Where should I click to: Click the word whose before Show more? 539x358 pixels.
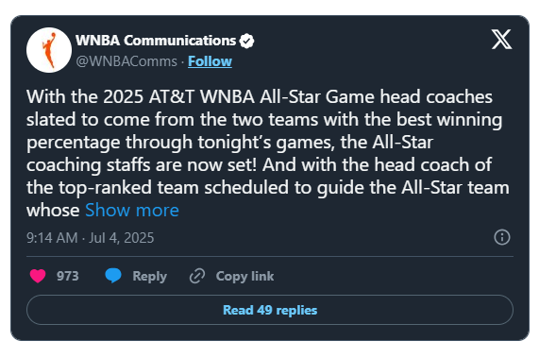pyautogui.click(x=53, y=210)
